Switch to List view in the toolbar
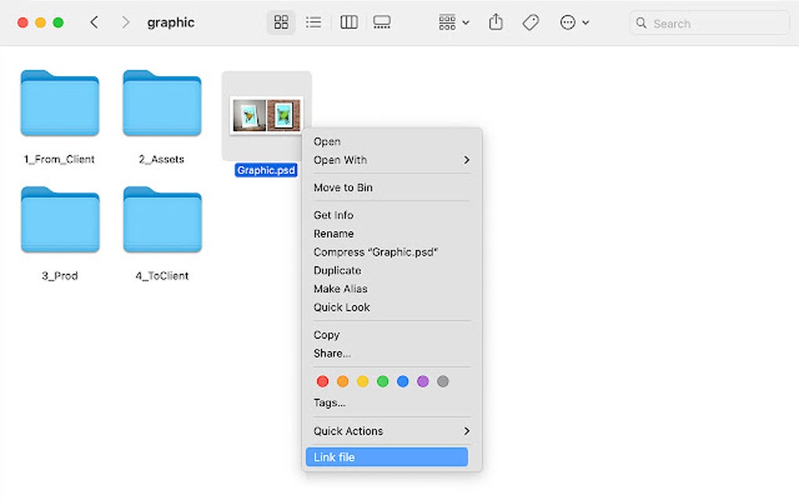The image size is (799, 500). coord(313,22)
